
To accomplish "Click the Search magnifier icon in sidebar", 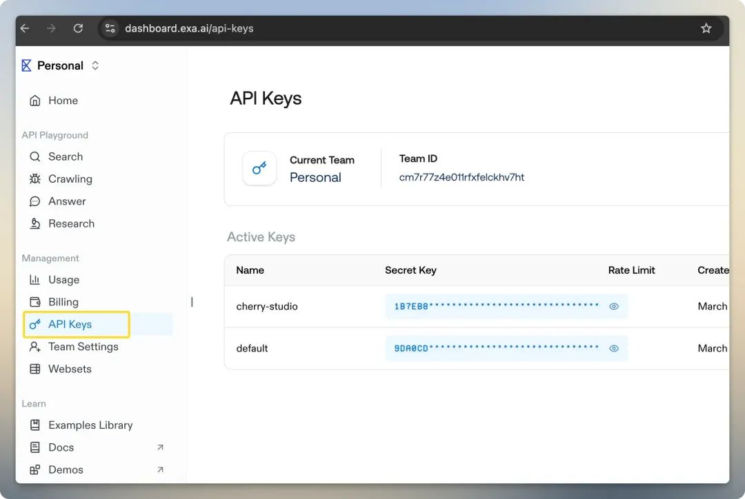I will point(34,156).
